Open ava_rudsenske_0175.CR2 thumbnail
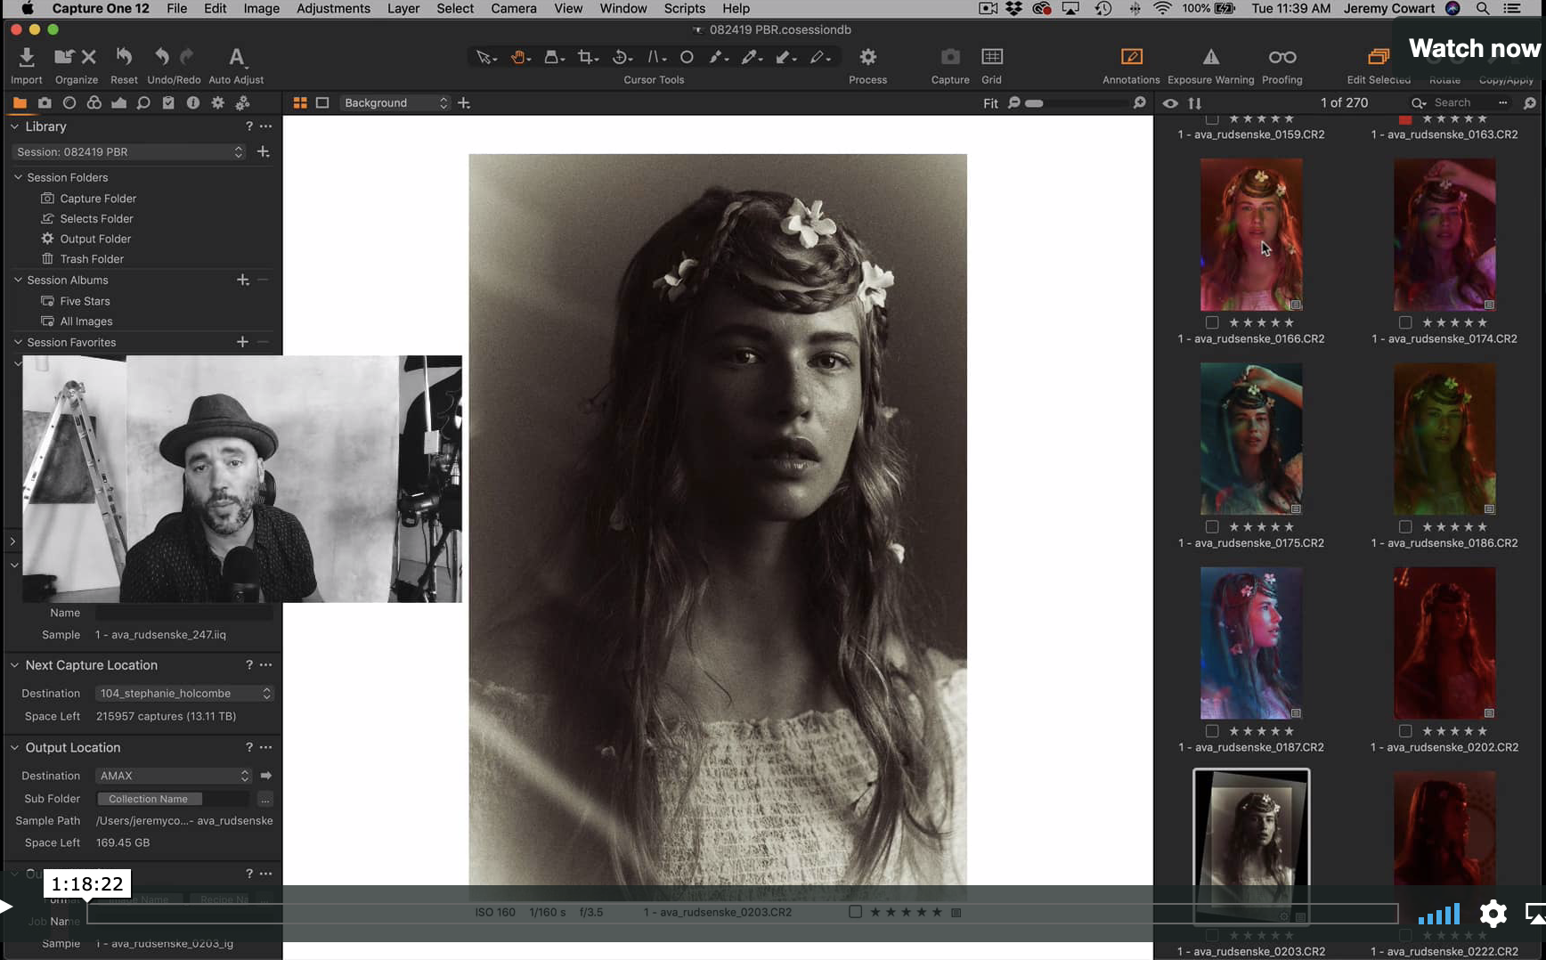The image size is (1546, 960). pos(1251,439)
